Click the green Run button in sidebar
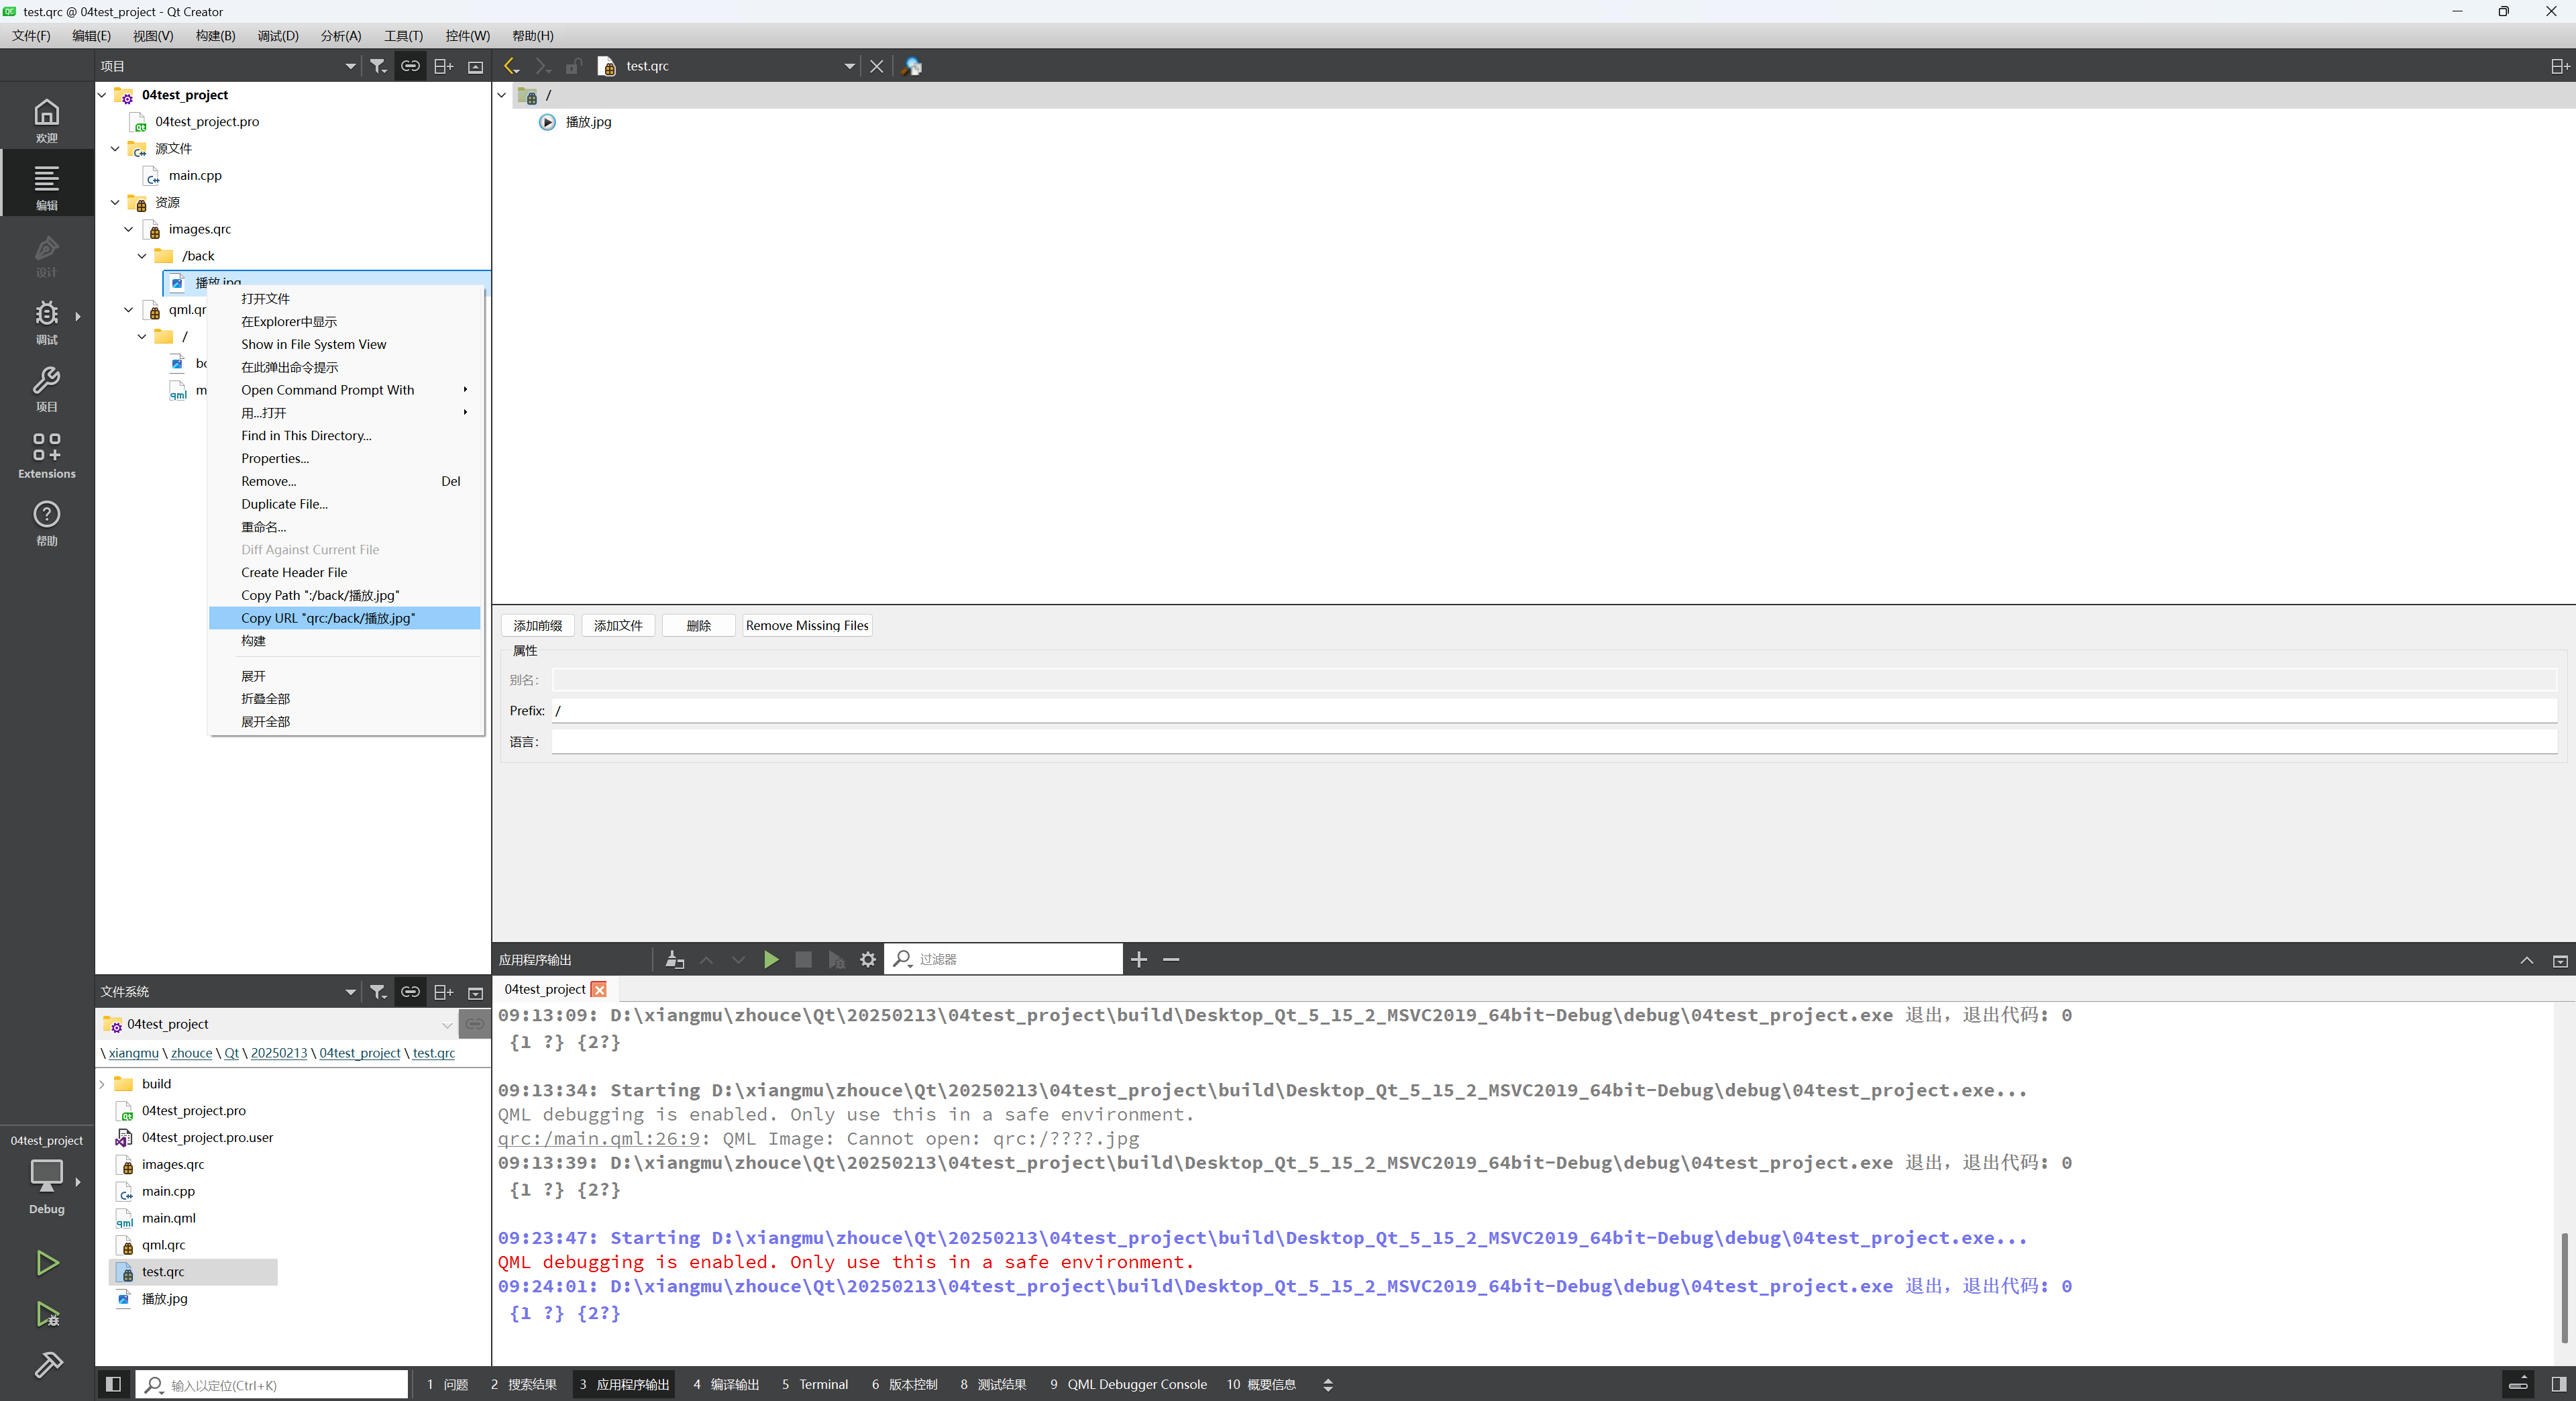Viewport: 2576px width, 1401px height. pyautogui.click(x=47, y=1262)
